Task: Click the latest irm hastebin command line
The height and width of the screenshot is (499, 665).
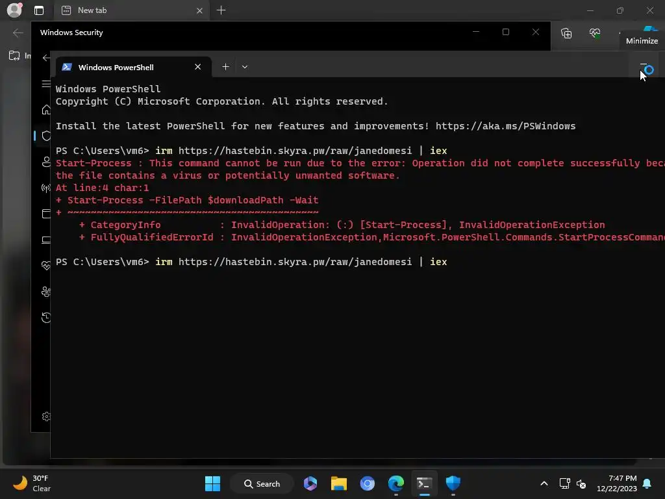Action: pyautogui.click(x=251, y=262)
